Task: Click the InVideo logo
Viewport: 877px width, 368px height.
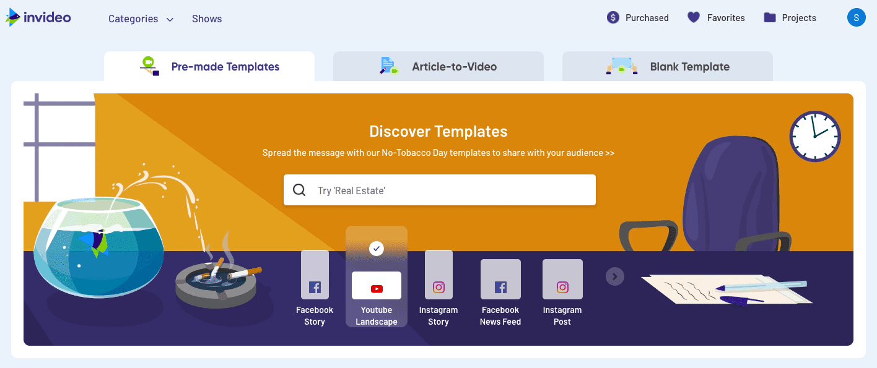Action: [38, 17]
